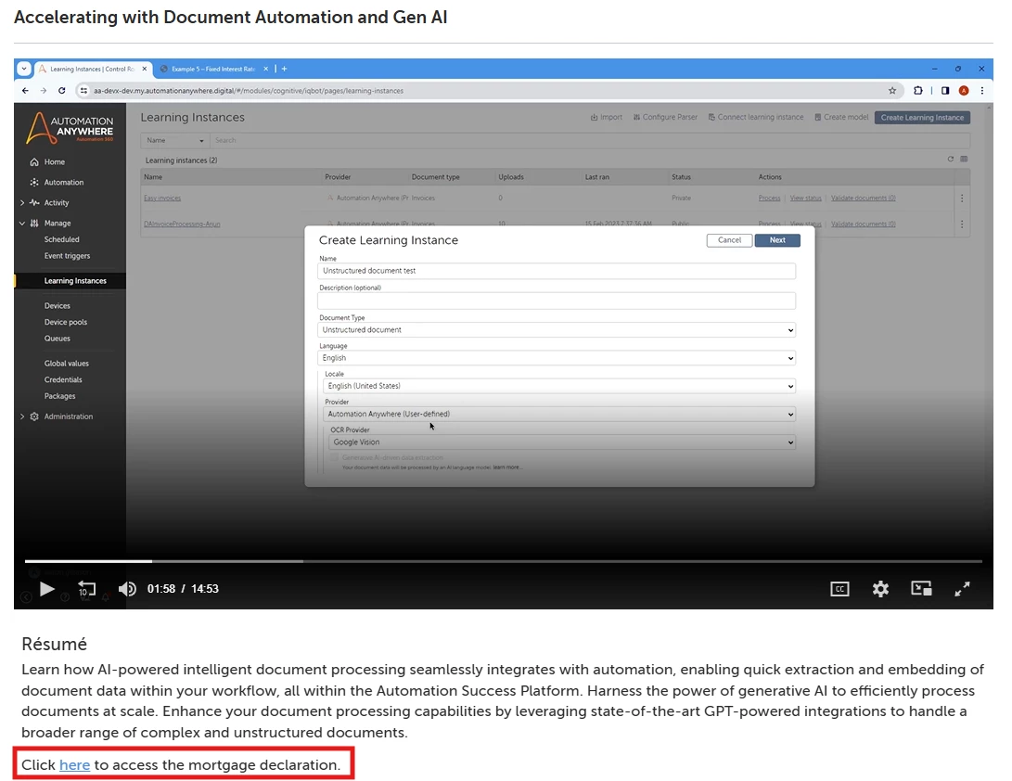Viewport: 1012px width, 781px height.
Task: Expand the Administration section
Action: pyautogui.click(x=22, y=417)
